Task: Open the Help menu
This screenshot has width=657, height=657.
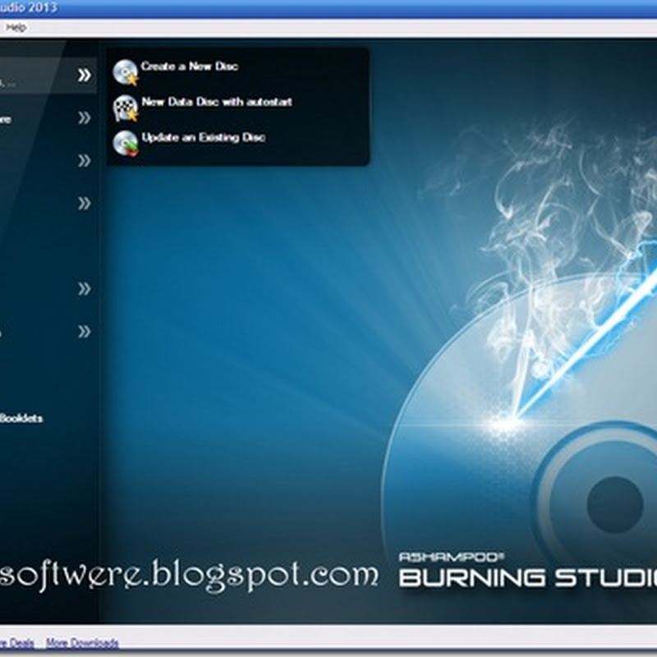Action: tap(16, 28)
